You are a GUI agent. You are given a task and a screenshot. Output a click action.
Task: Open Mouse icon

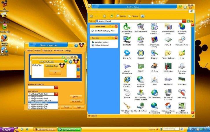click(x=127, y=94)
